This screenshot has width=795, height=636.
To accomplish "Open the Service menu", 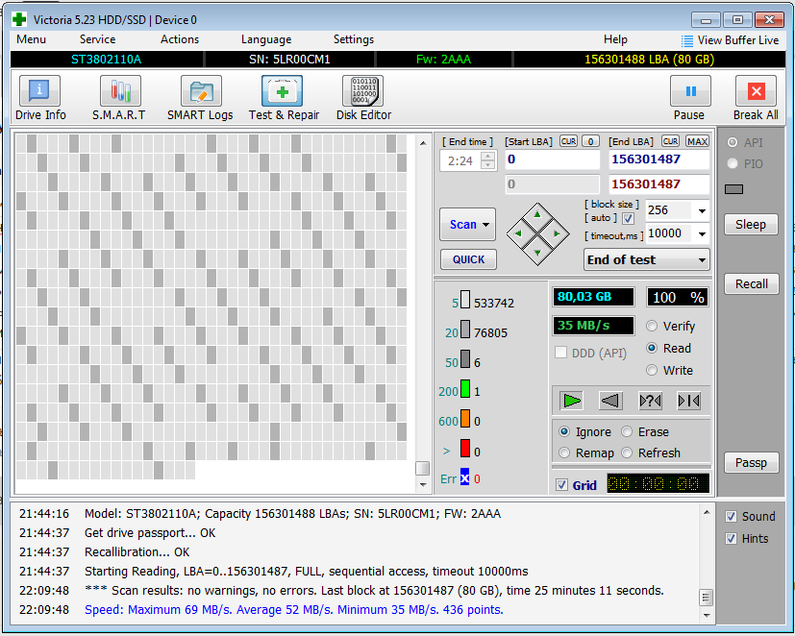I will (97, 39).
